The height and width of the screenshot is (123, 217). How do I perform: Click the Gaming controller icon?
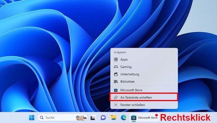click(x=116, y=67)
